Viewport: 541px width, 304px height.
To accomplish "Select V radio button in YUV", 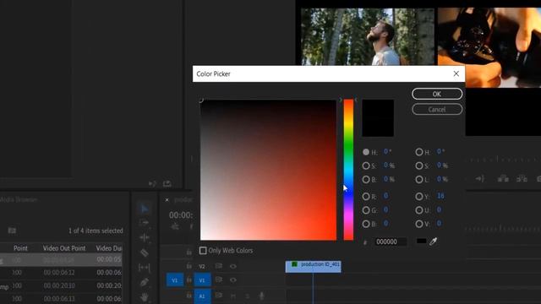I will 419,224.
